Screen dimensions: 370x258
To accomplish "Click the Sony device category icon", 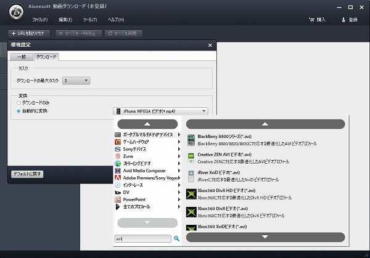I will 118,149.
